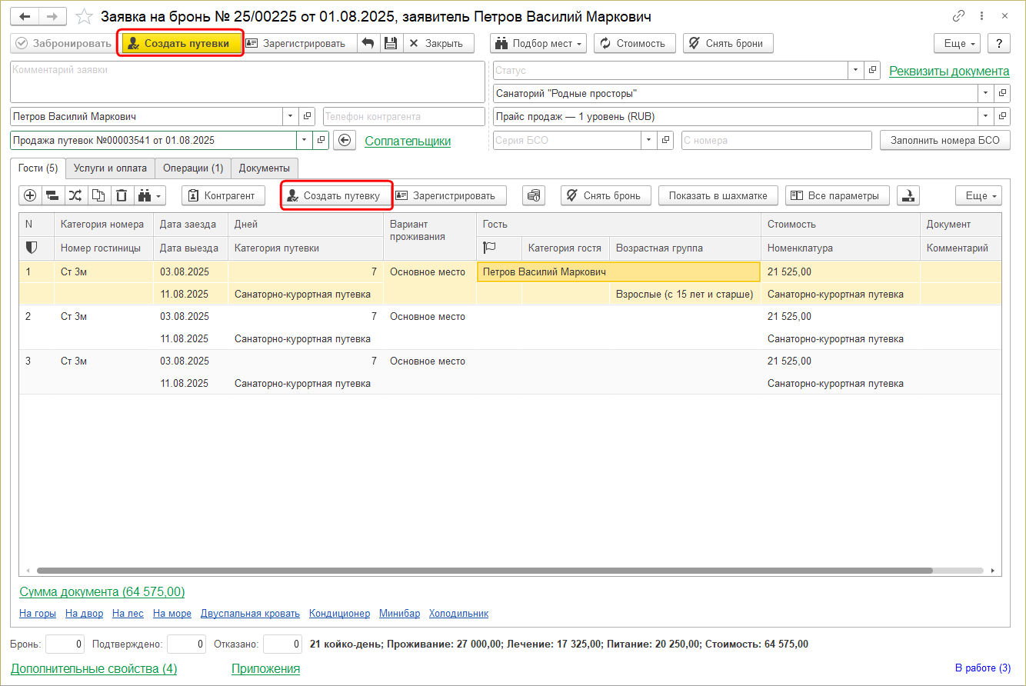The width and height of the screenshot is (1026, 686).
Task: Open dropdown for Санаторий "Родные просторы" field
Action: [985, 94]
